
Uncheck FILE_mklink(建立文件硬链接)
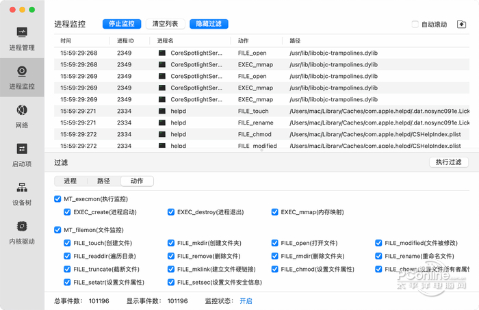171,269
